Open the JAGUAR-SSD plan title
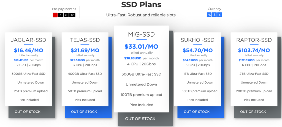The height and width of the screenshot is (127, 282). click(29, 40)
